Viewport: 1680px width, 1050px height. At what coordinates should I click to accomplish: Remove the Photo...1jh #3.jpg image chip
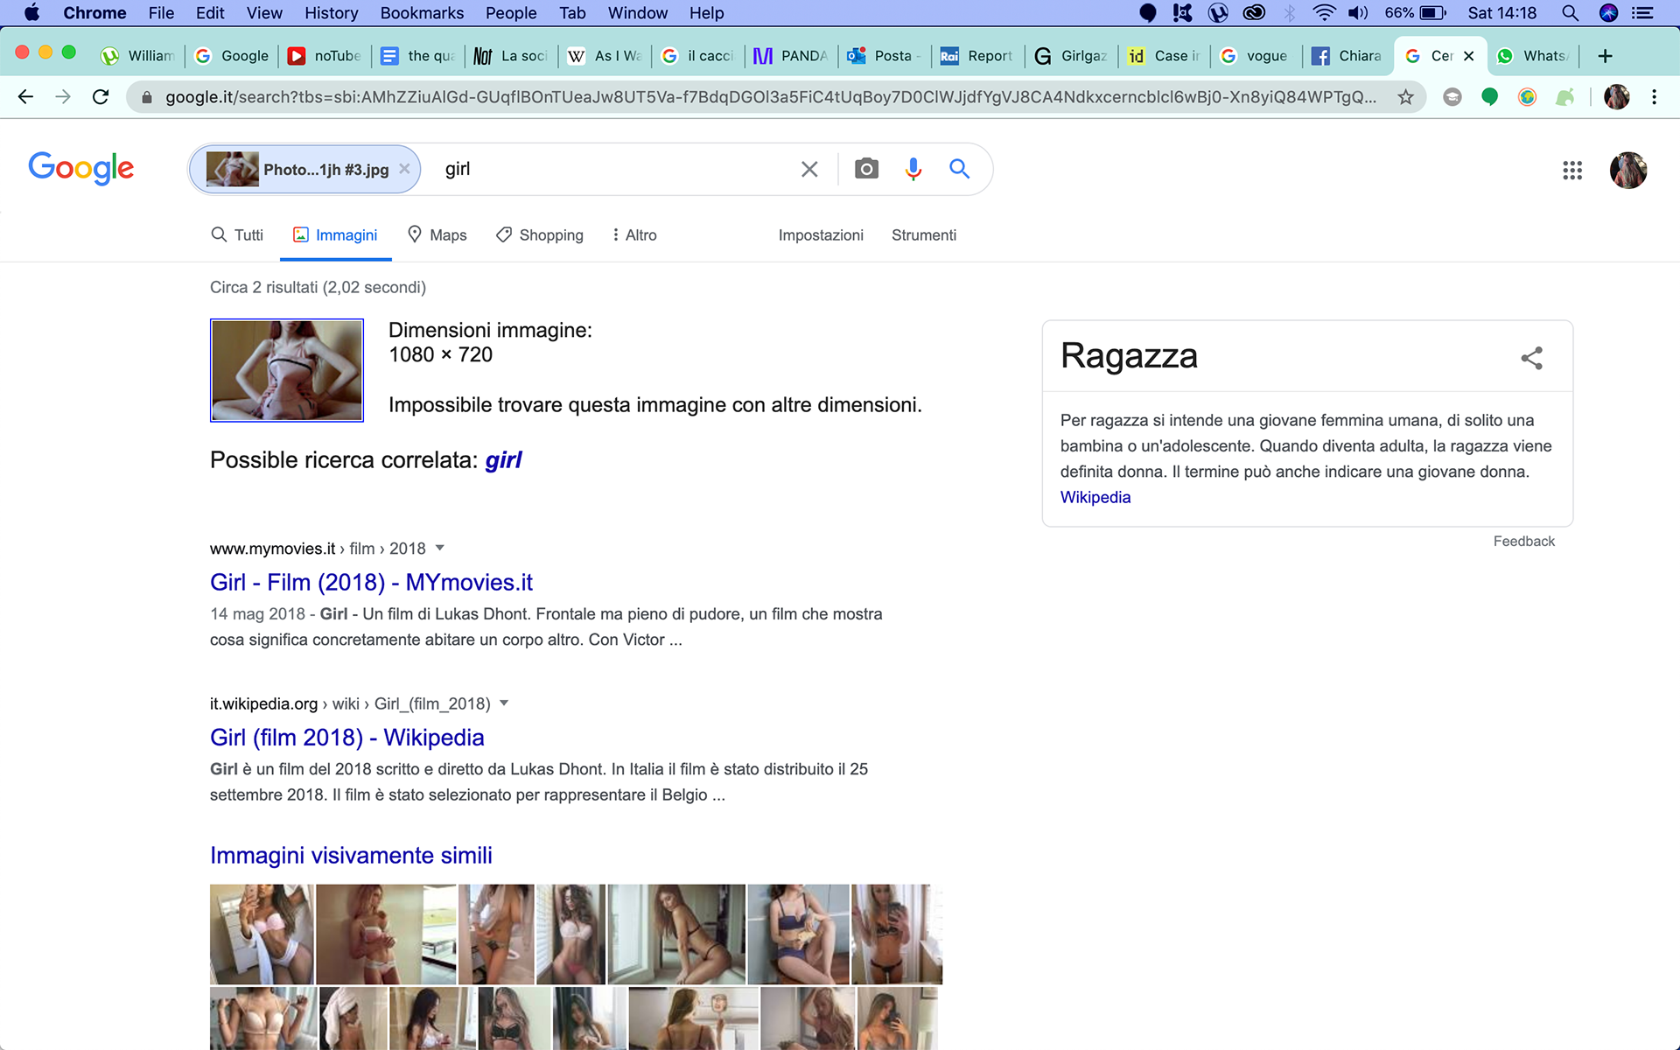point(404,169)
